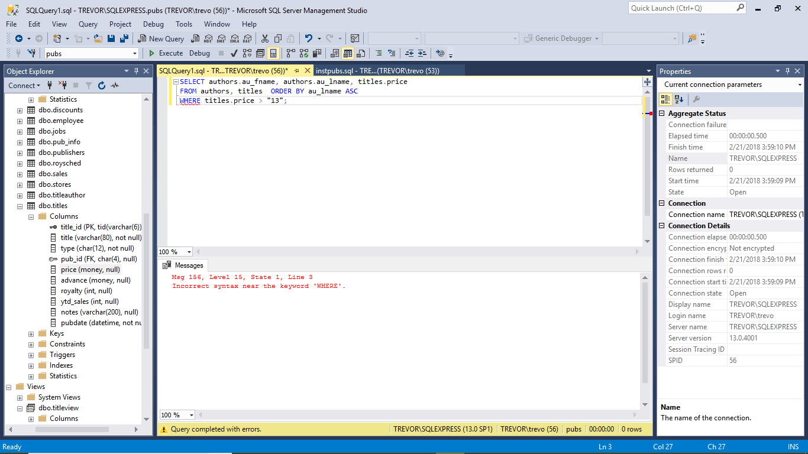Image resolution: width=808 pixels, height=454 pixels.
Task: Collapse the dbo.titles table node
Action: point(20,206)
